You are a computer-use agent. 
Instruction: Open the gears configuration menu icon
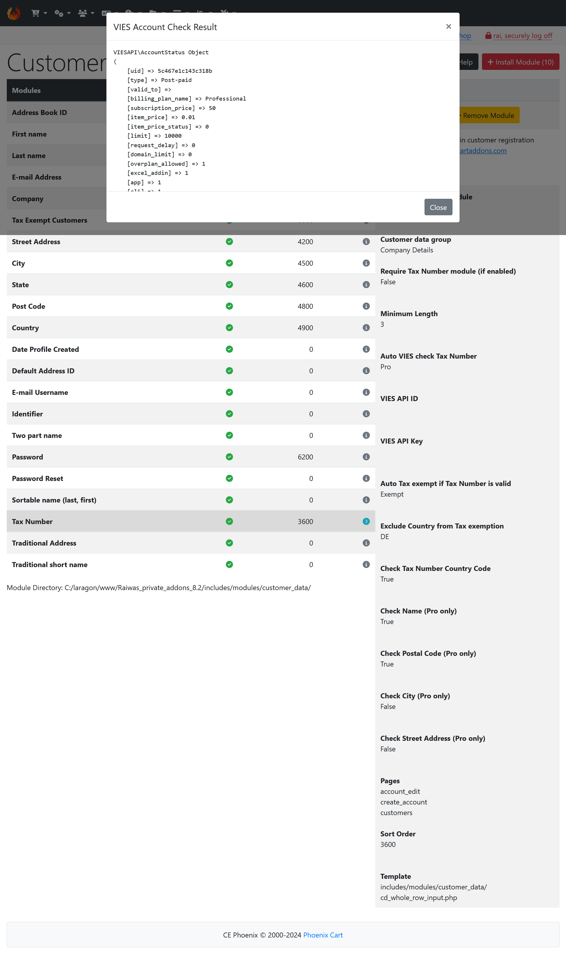pyautogui.click(x=59, y=13)
